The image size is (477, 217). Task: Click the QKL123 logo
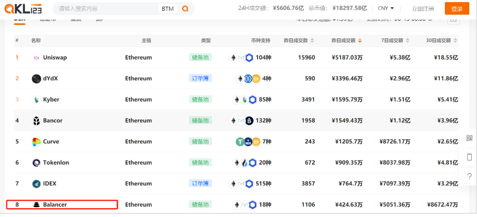click(23, 9)
